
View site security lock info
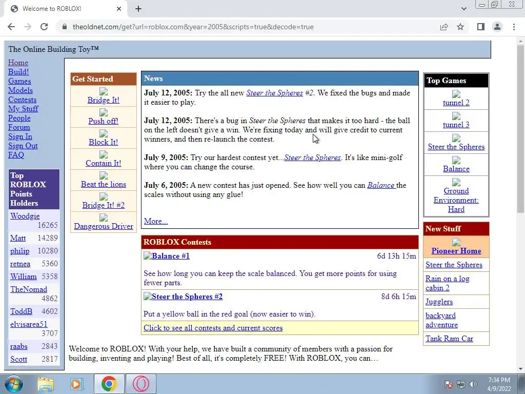click(65, 27)
